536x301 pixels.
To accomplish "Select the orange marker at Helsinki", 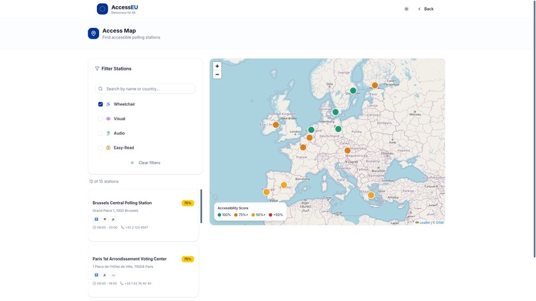I will 375,85.
